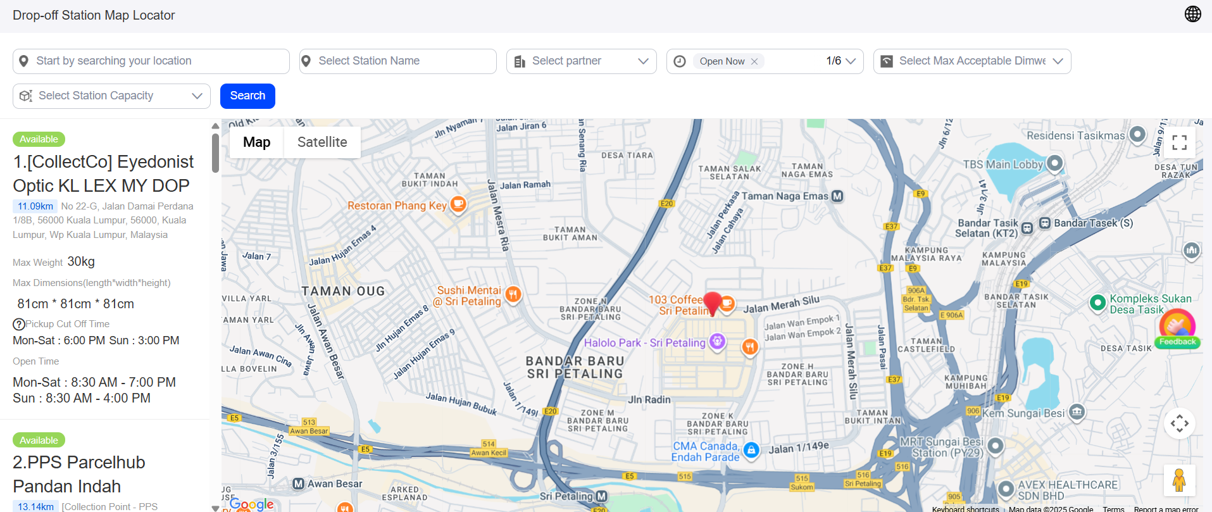Click the location search input field
The height and width of the screenshot is (512, 1212).
point(151,61)
